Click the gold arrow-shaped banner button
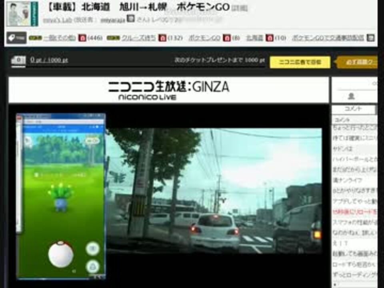384x288 pixels. click(357, 62)
